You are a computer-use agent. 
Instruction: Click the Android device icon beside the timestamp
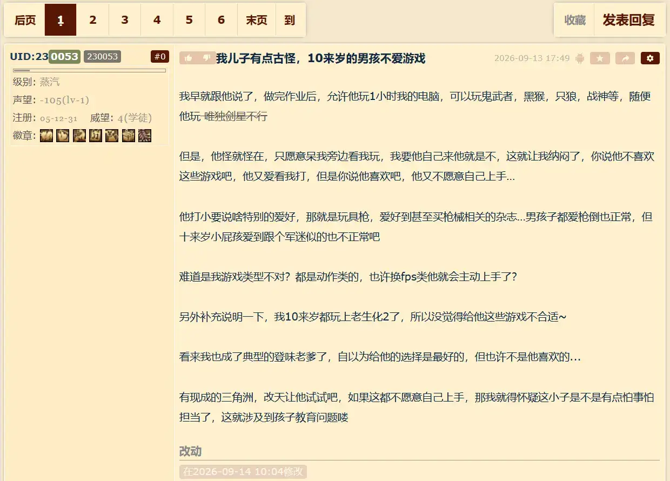point(580,58)
